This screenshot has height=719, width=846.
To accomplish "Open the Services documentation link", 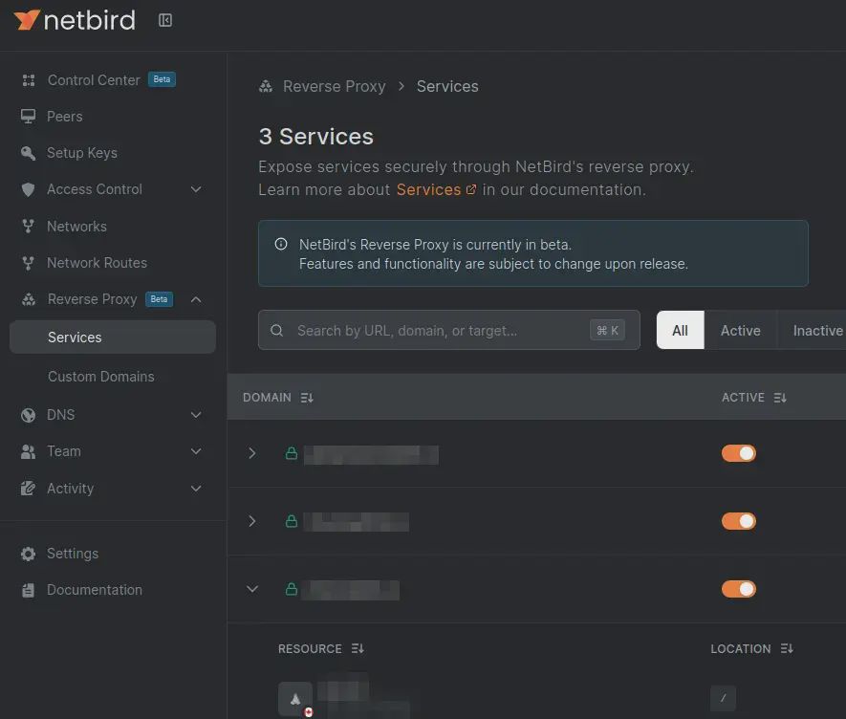I will [436, 189].
